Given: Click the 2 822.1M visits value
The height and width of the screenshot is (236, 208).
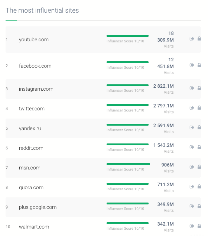Looking at the screenshot, I should (x=163, y=86).
